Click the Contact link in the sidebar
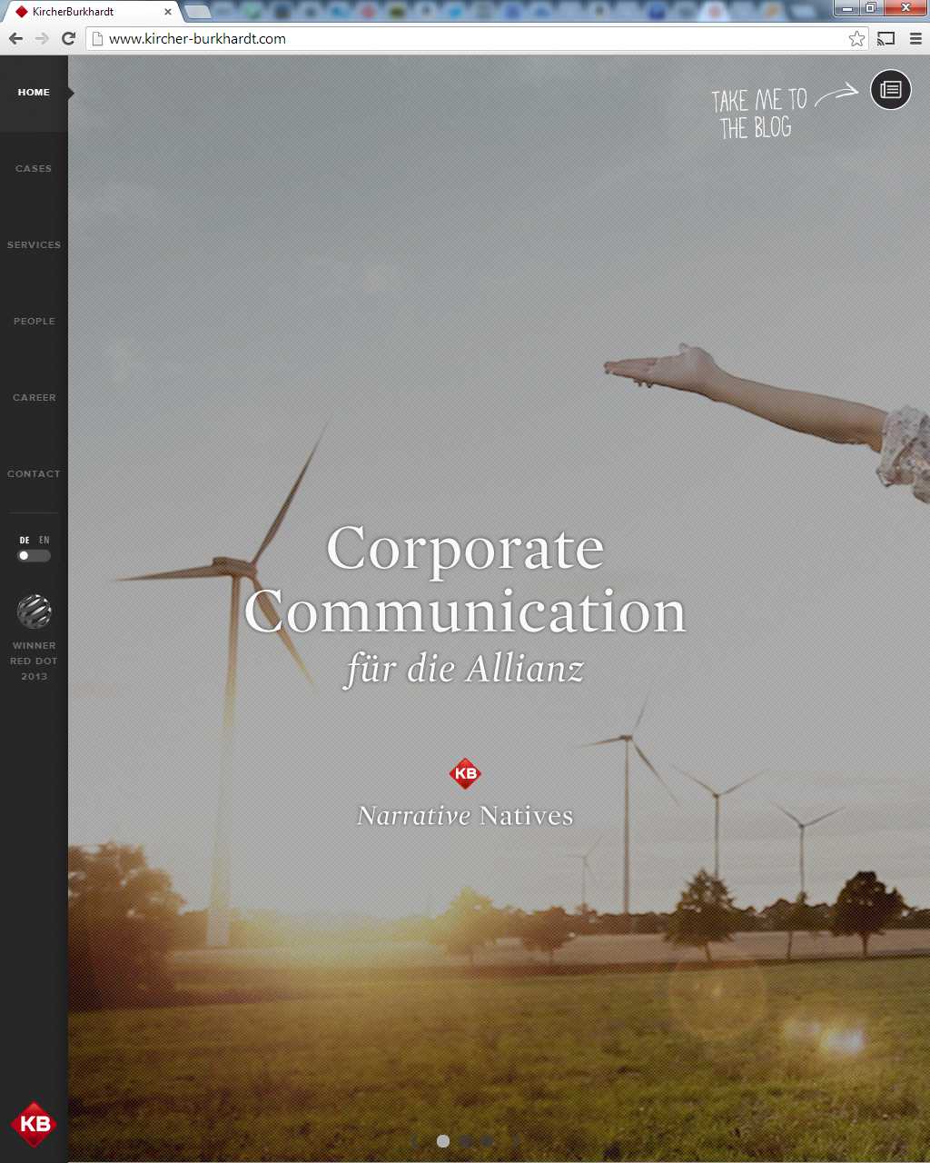The width and height of the screenshot is (930, 1163). (x=34, y=473)
